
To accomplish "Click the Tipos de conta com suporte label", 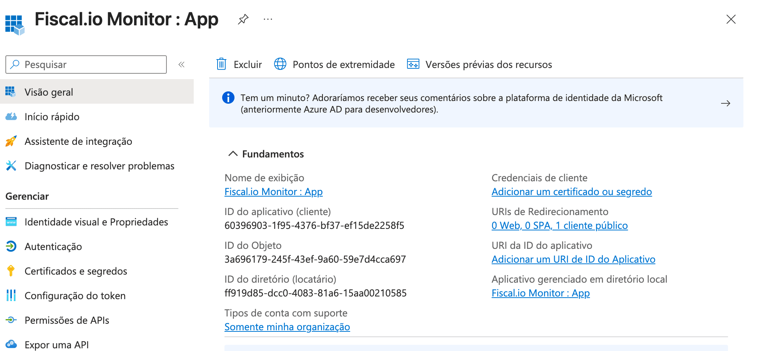I will [x=286, y=313].
